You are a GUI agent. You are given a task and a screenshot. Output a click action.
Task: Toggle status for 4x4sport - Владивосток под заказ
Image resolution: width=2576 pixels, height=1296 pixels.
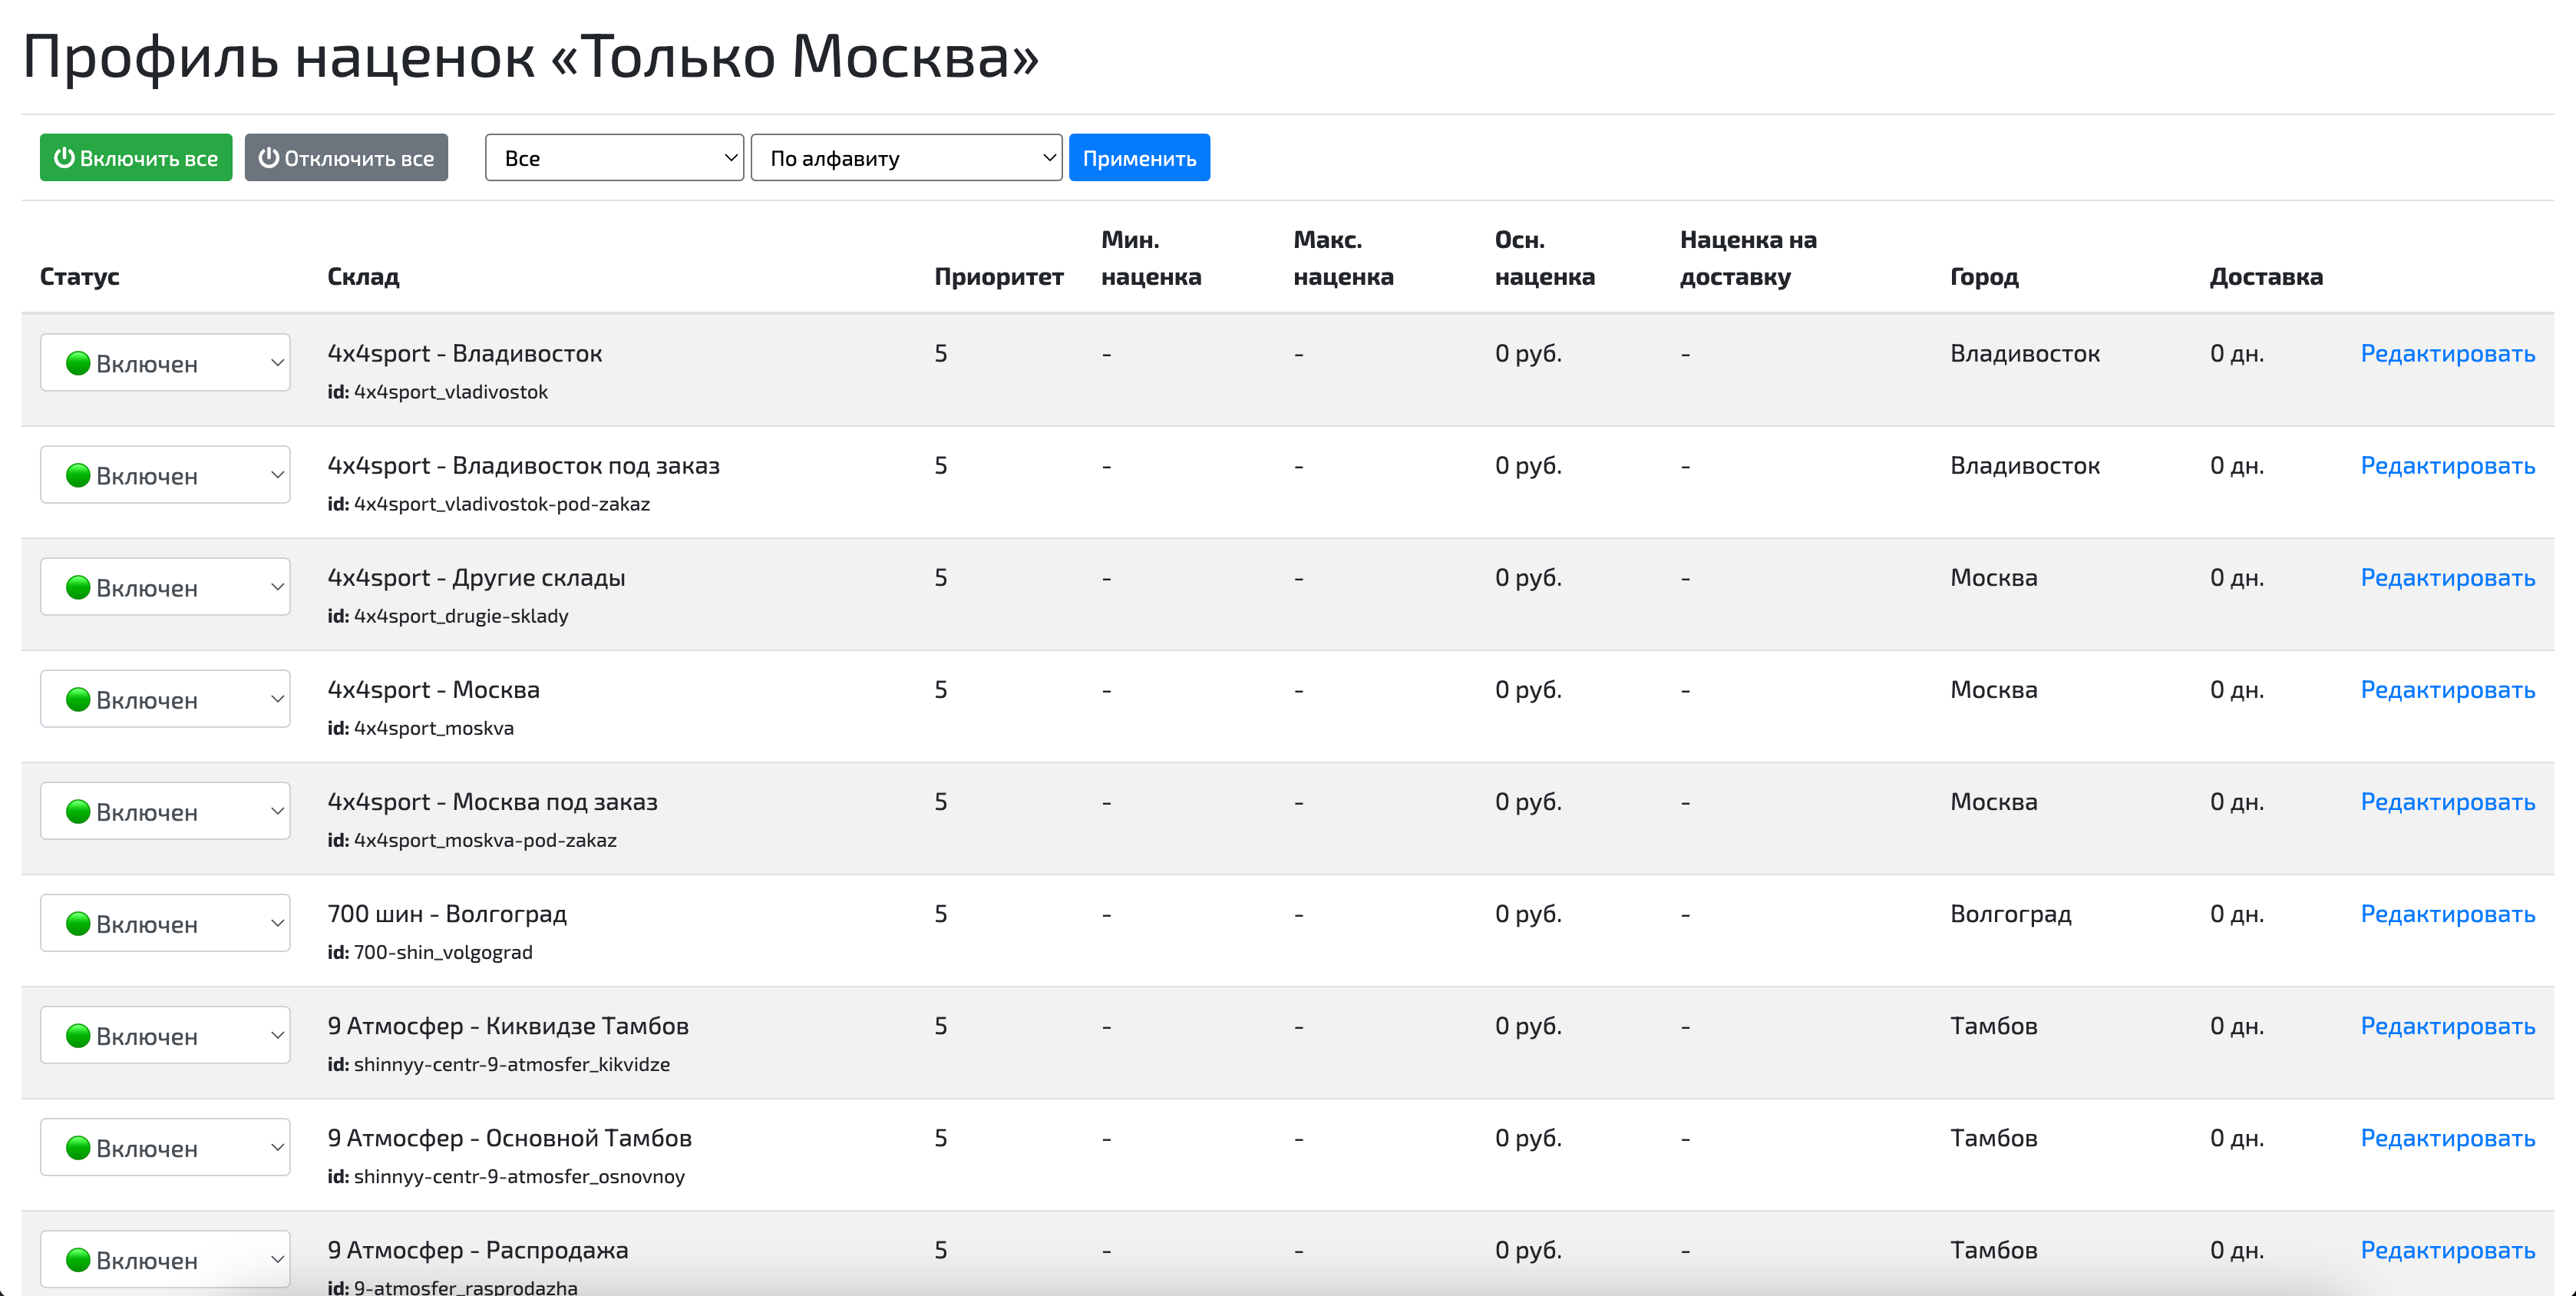point(164,474)
